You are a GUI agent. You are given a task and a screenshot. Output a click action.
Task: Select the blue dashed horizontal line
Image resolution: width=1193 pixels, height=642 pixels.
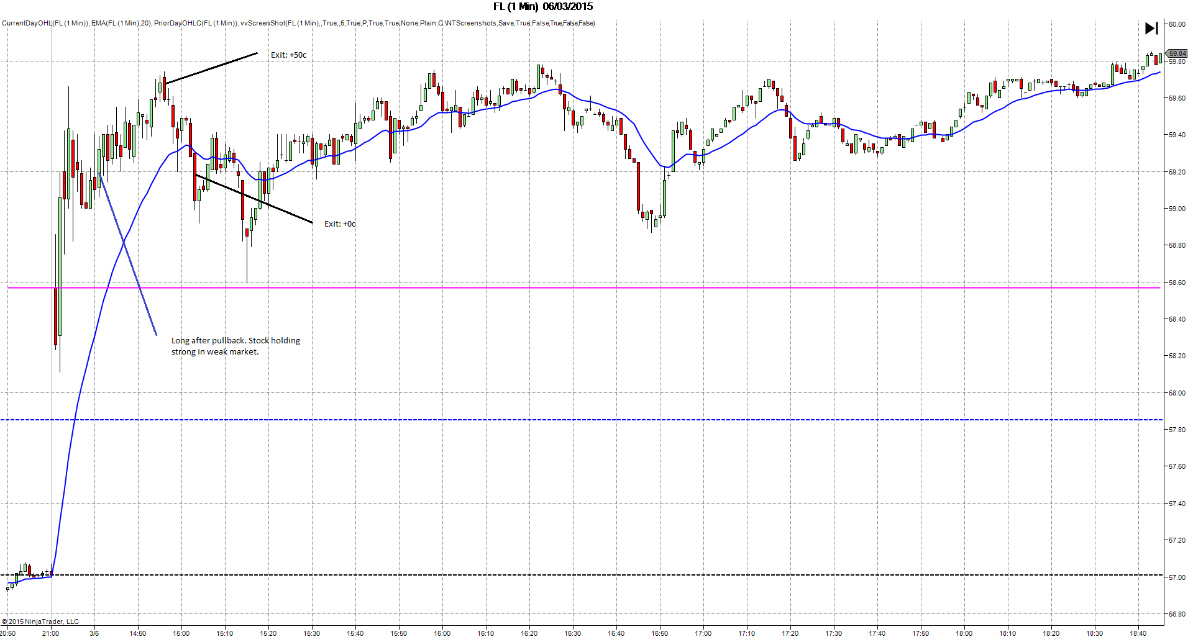coord(582,420)
